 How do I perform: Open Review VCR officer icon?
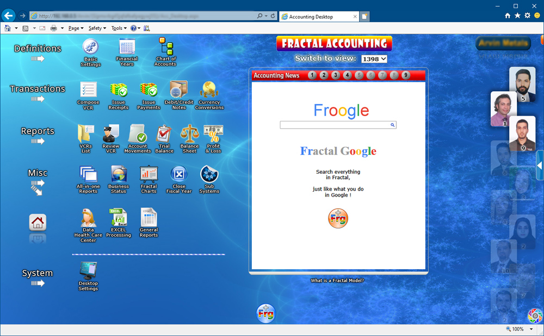click(110, 134)
